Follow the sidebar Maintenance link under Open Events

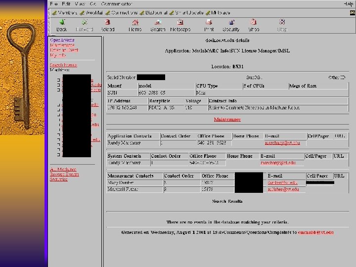coord(62,45)
